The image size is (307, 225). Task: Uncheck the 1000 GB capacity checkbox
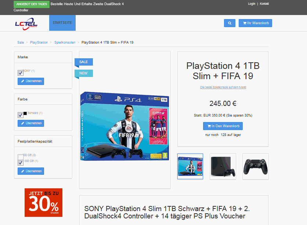pos(21,162)
